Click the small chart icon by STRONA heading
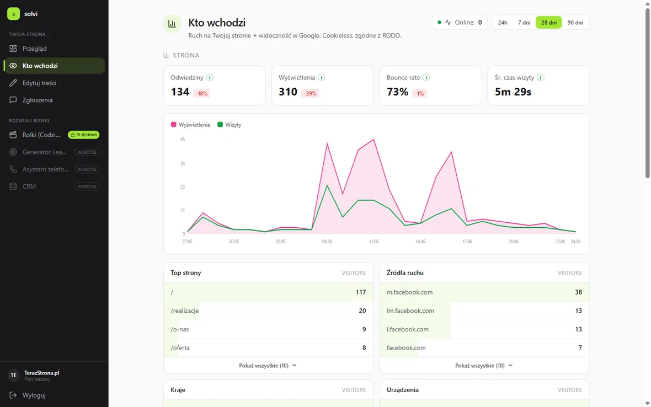 click(166, 55)
